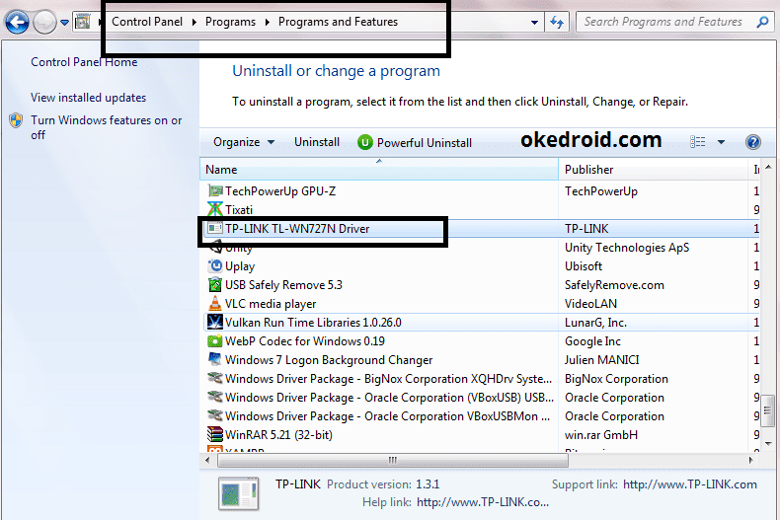Open View installed updates link
780x520 pixels.
[89, 98]
